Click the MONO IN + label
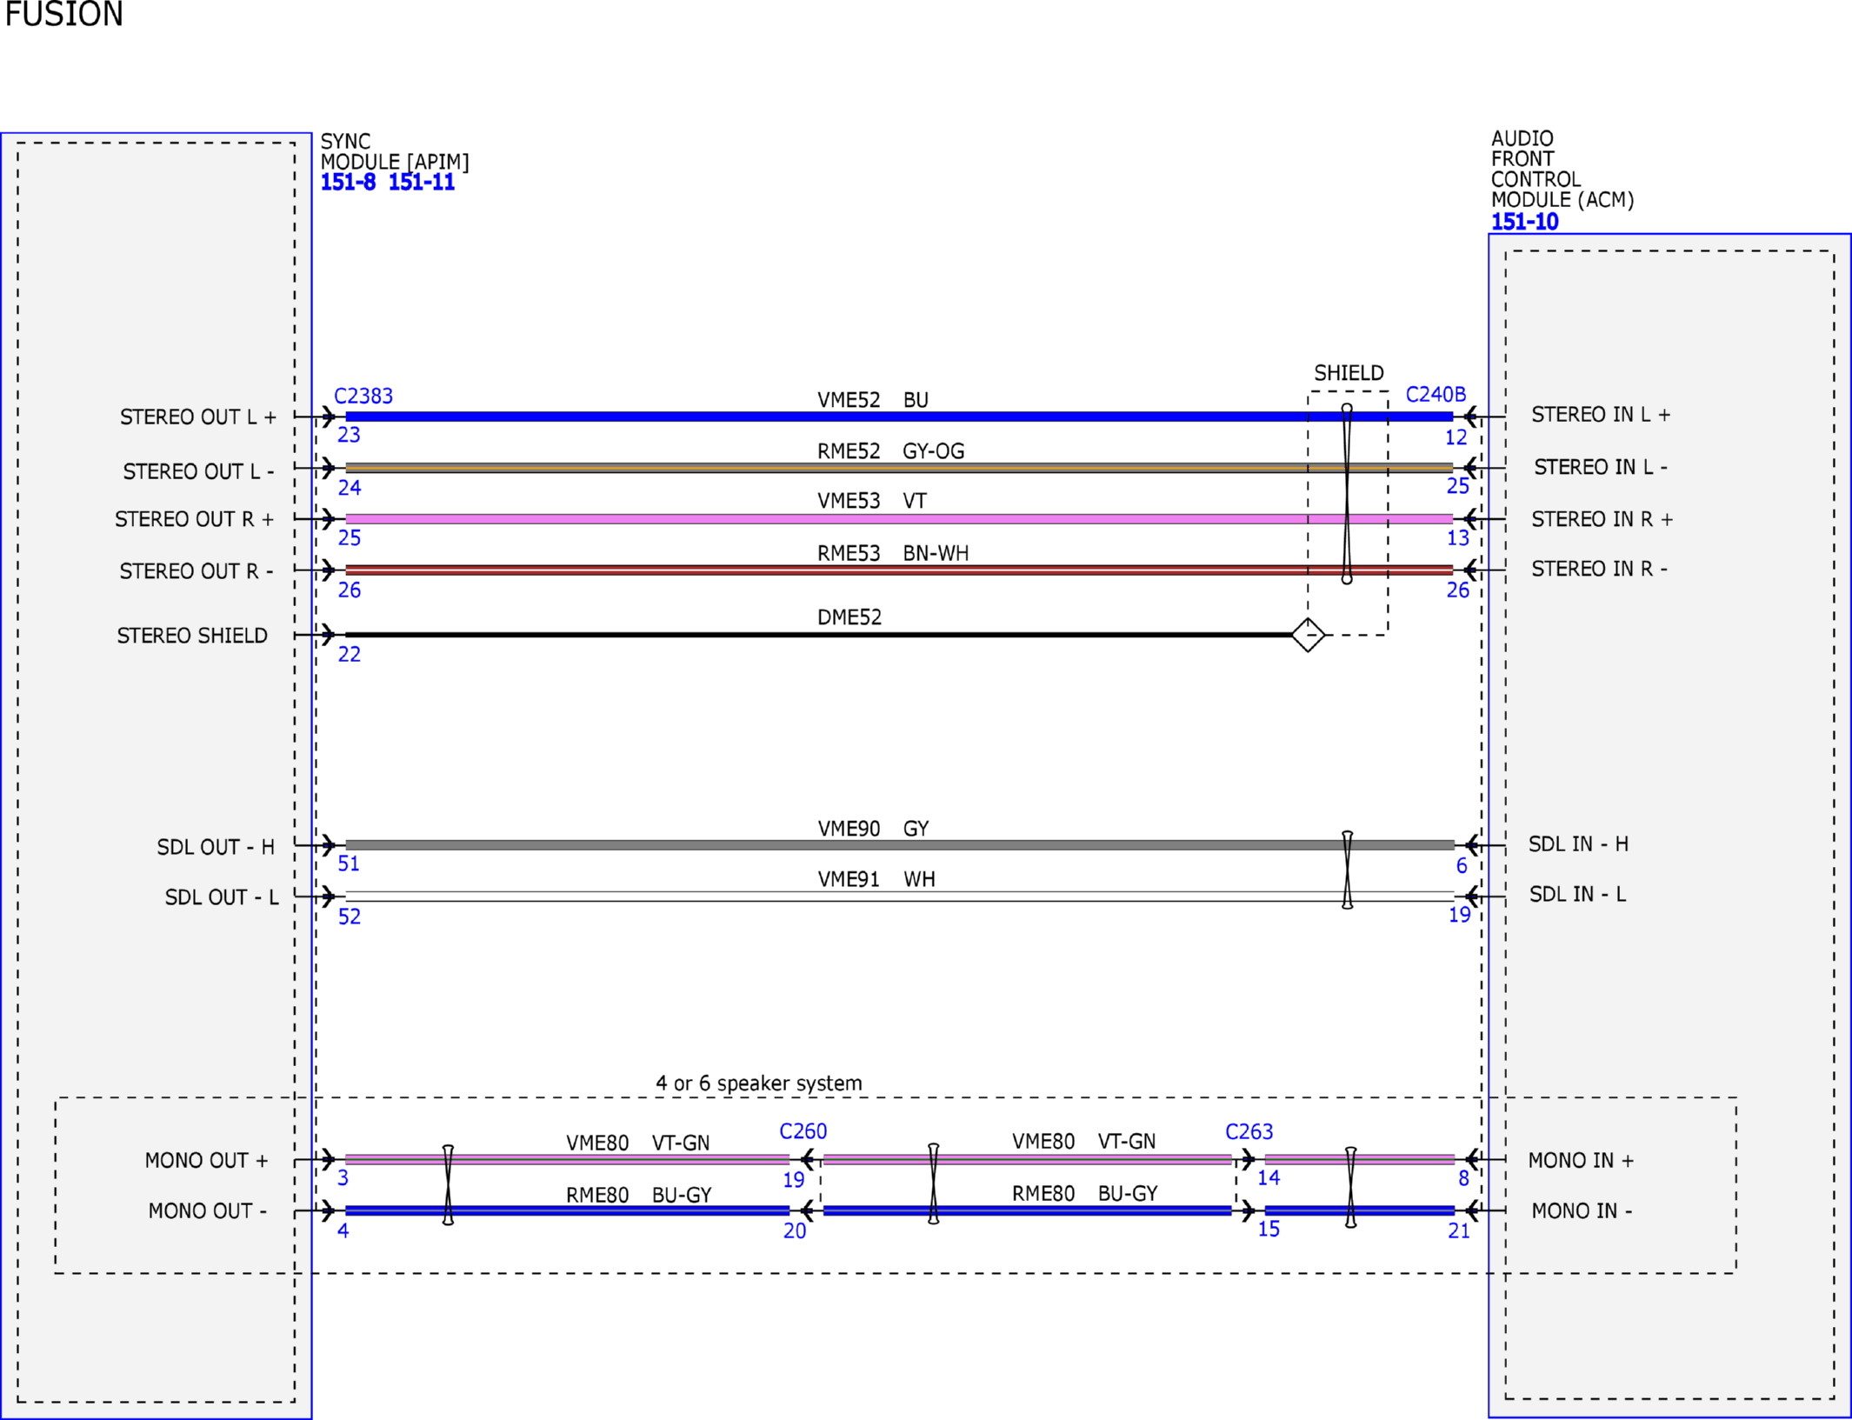Viewport: 1852px width, 1420px height. (x=1581, y=1160)
